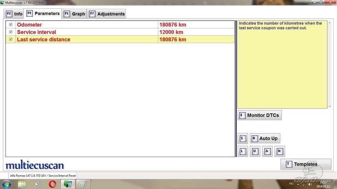The width and height of the screenshot is (337, 189).
Task: Launch Opera browser from taskbar
Action: click(52, 184)
